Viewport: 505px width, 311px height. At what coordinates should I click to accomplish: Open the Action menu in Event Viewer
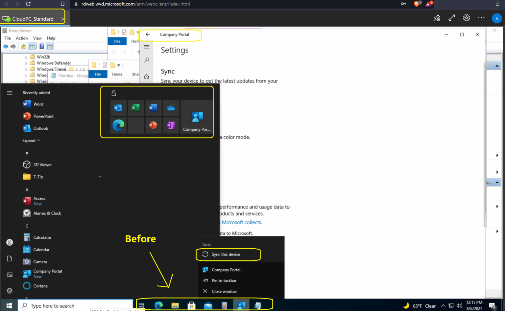point(22,38)
